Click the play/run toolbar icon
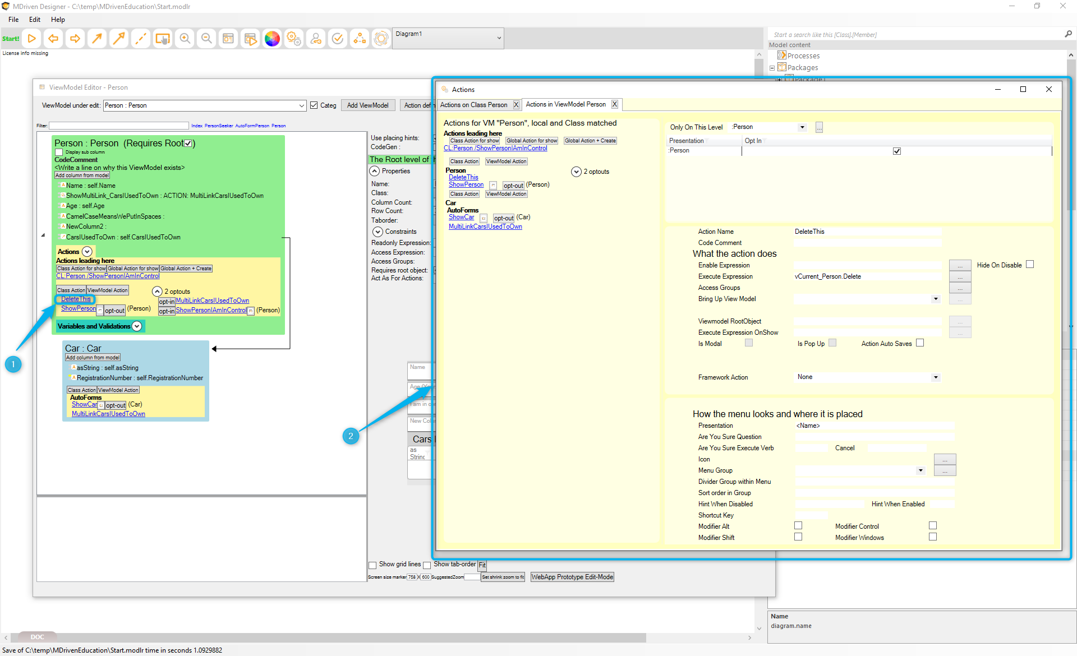The width and height of the screenshot is (1077, 656). [x=32, y=39]
